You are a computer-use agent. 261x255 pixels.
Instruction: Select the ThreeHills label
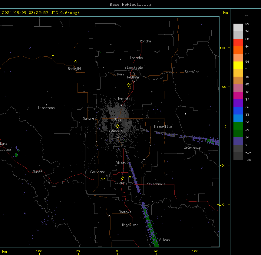163,127
